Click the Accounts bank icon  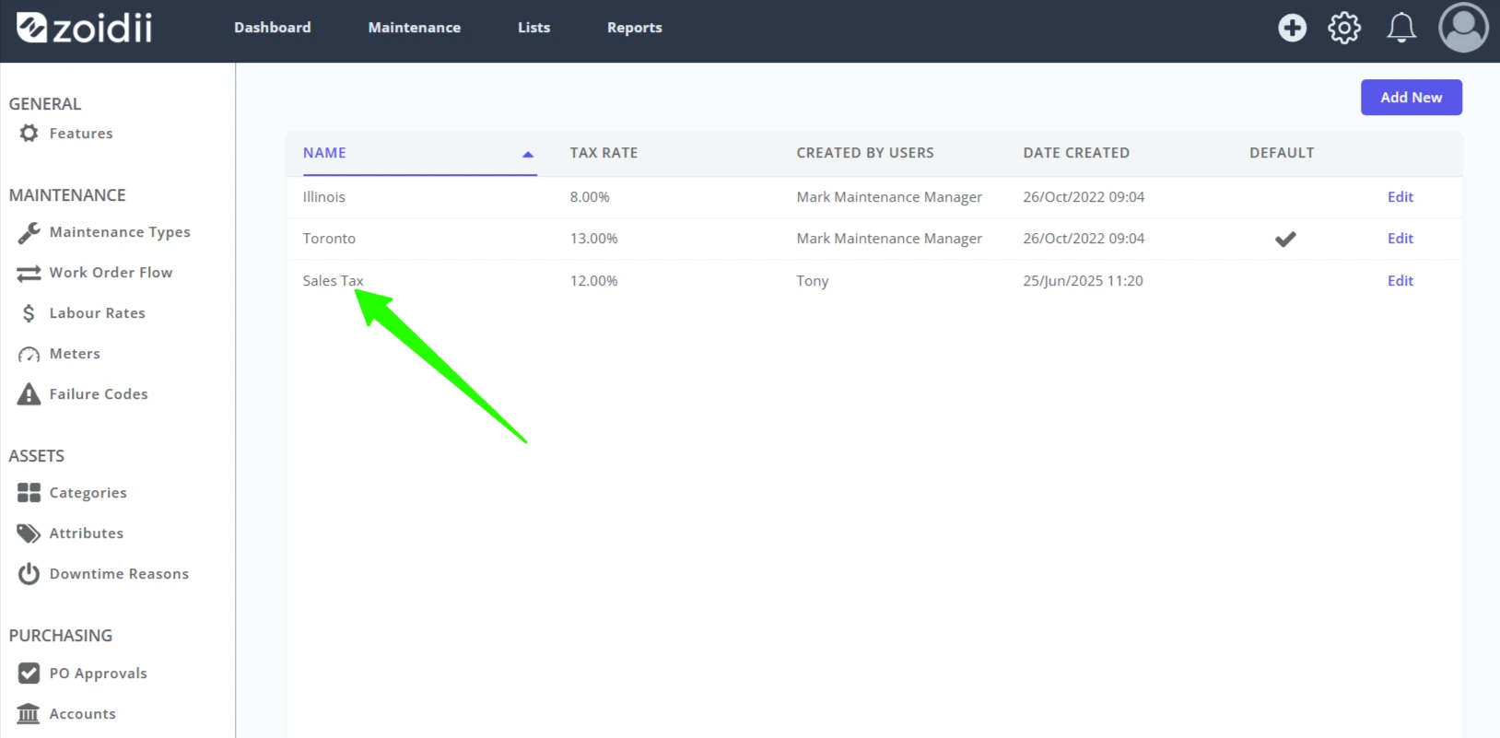(29, 714)
